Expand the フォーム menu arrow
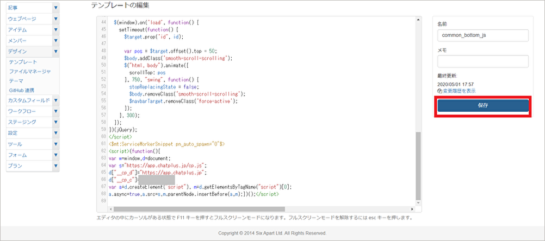 coord(55,155)
